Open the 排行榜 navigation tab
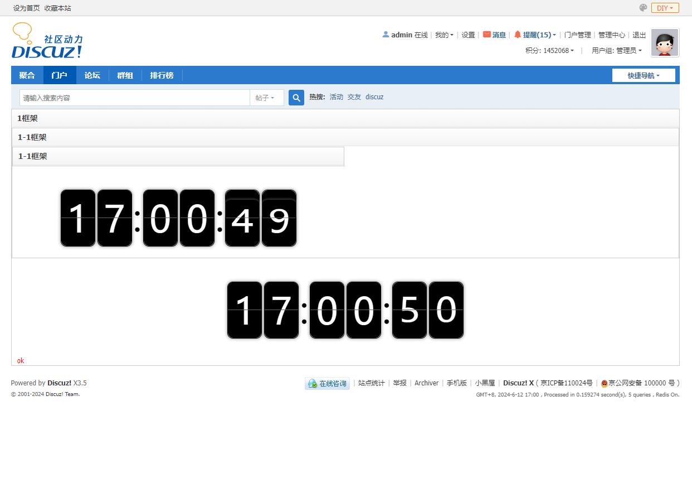692x483 pixels. (x=162, y=75)
